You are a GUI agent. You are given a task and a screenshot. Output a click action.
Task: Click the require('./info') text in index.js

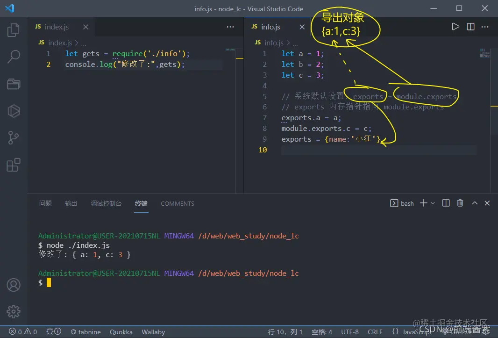pos(149,53)
